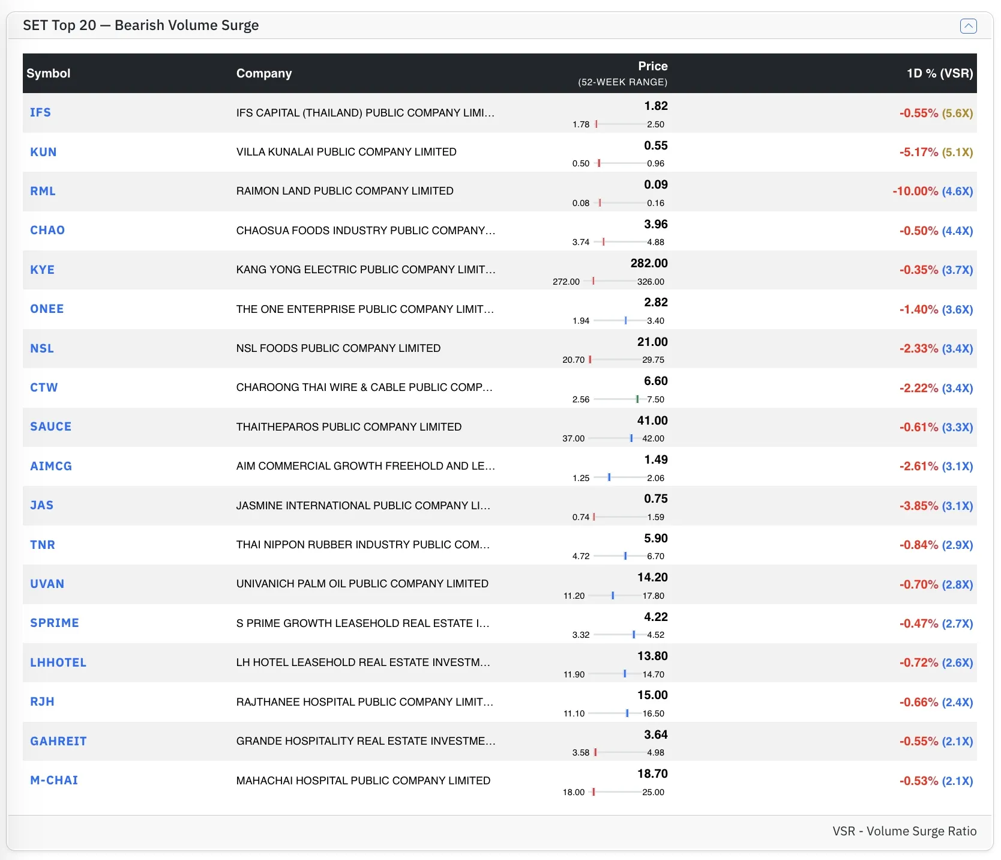Select the KYE ticker link
The image size is (1001, 860).
(x=42, y=270)
